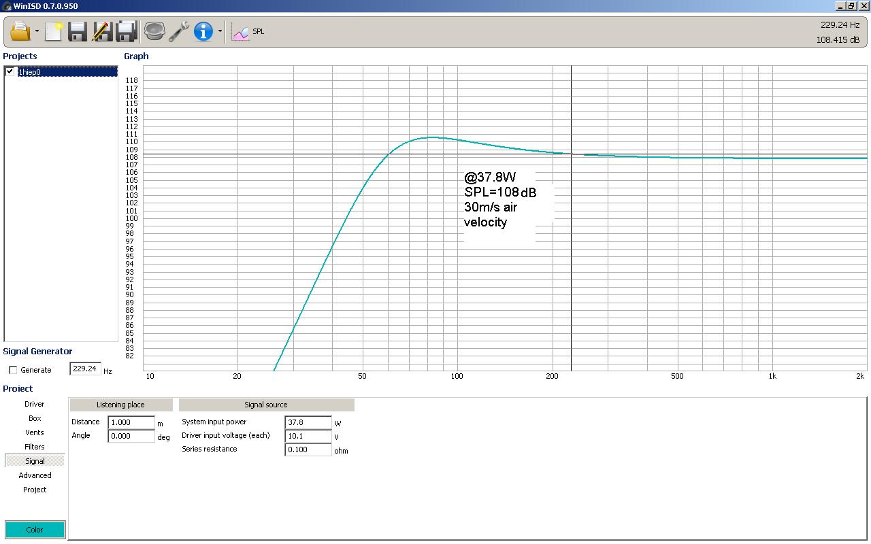
Task: Open the Project tab in sidebar
Action: tap(35, 490)
